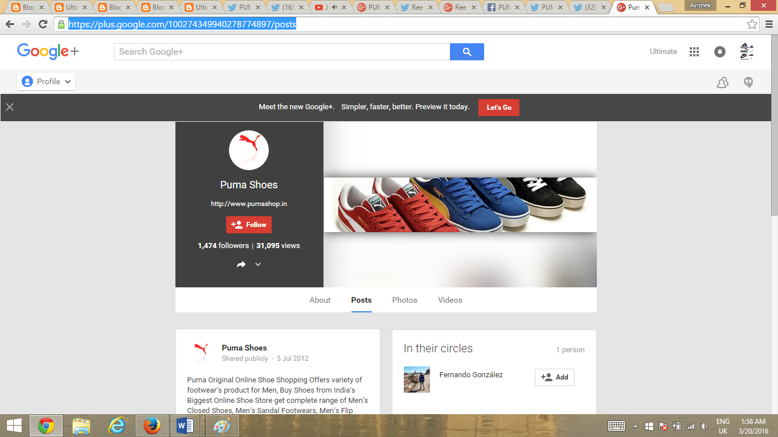The image size is (778, 437).
Task: Switch to the Photos tab
Action: [404, 300]
